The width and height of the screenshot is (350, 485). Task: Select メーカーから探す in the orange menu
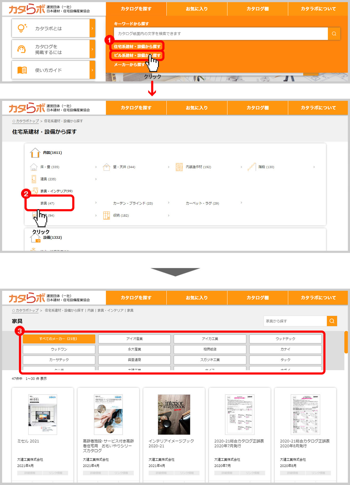[x=129, y=65]
